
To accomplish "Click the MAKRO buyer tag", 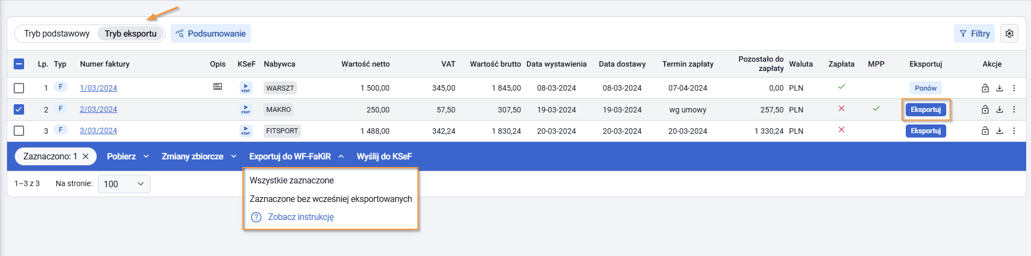I will click(x=278, y=109).
